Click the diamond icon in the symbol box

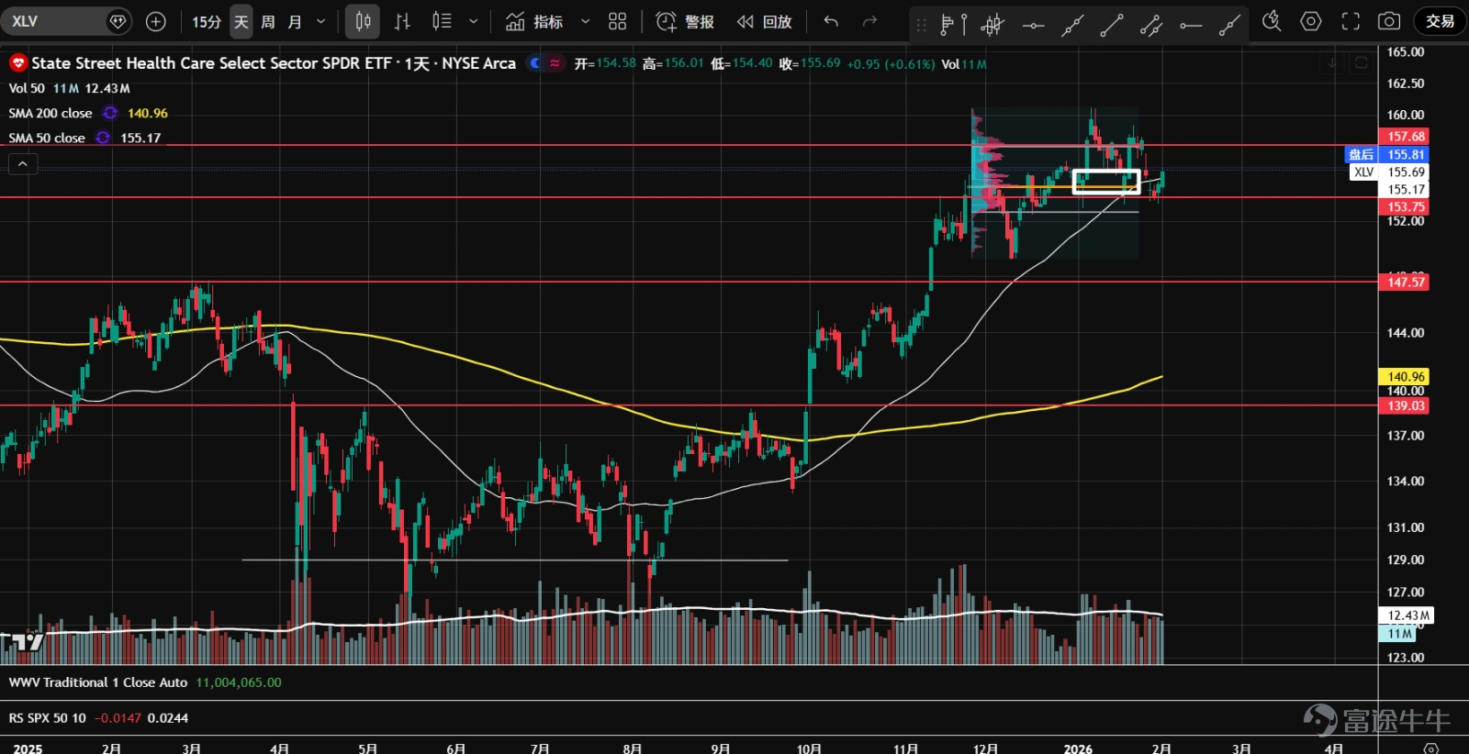pyautogui.click(x=118, y=21)
